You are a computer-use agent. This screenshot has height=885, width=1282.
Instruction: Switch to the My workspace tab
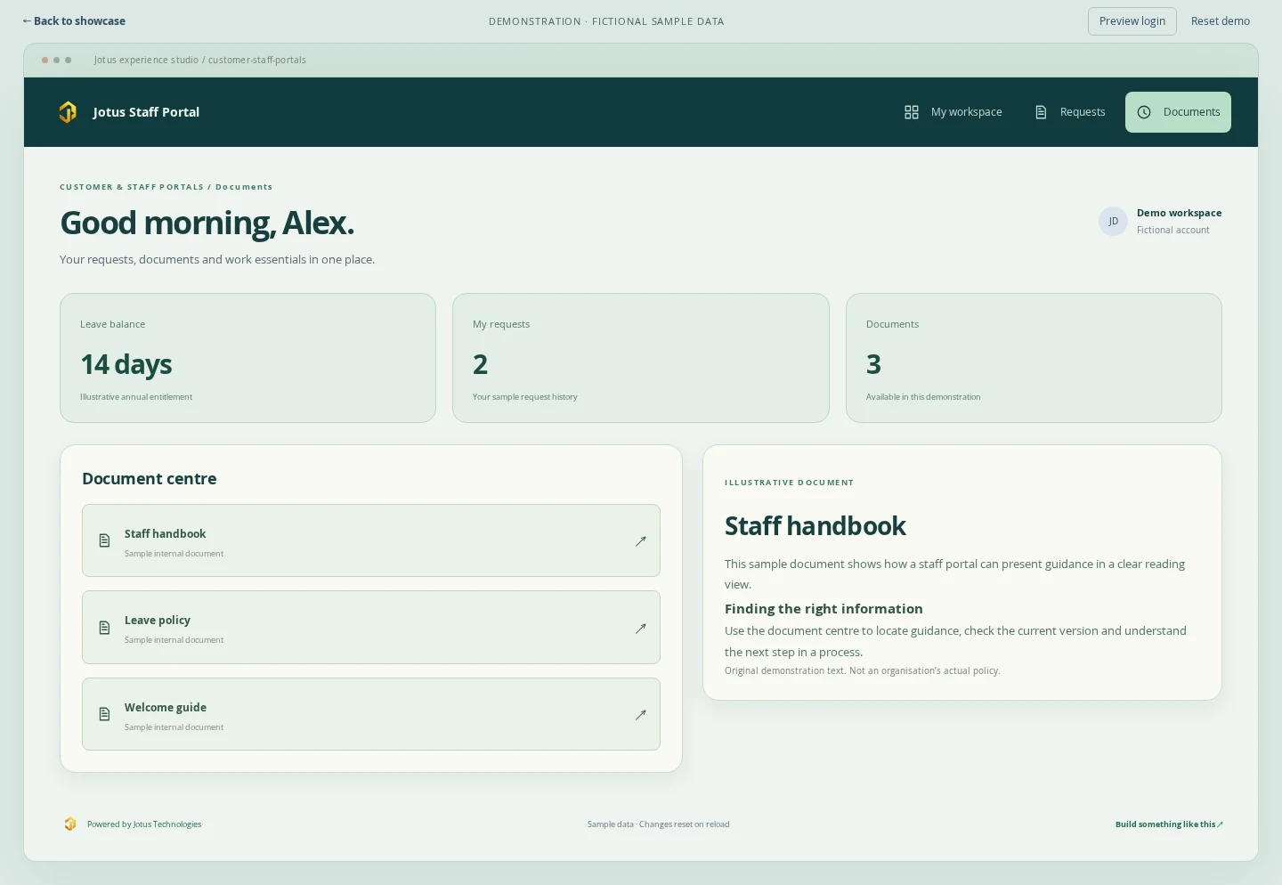[x=953, y=112]
